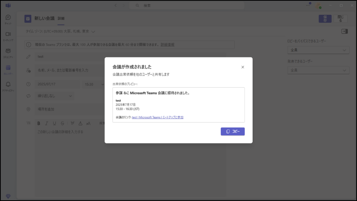Open the test | Microsoft Teams meeting link
The height and width of the screenshot is (201, 357).
[157, 117]
